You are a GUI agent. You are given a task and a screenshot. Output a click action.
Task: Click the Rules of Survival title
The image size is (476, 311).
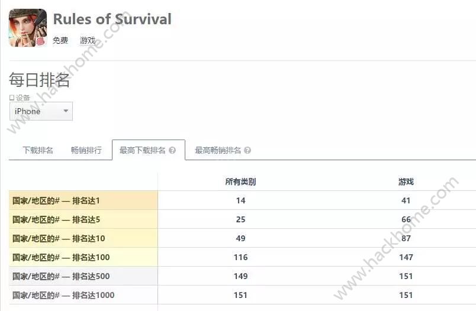[112, 19]
